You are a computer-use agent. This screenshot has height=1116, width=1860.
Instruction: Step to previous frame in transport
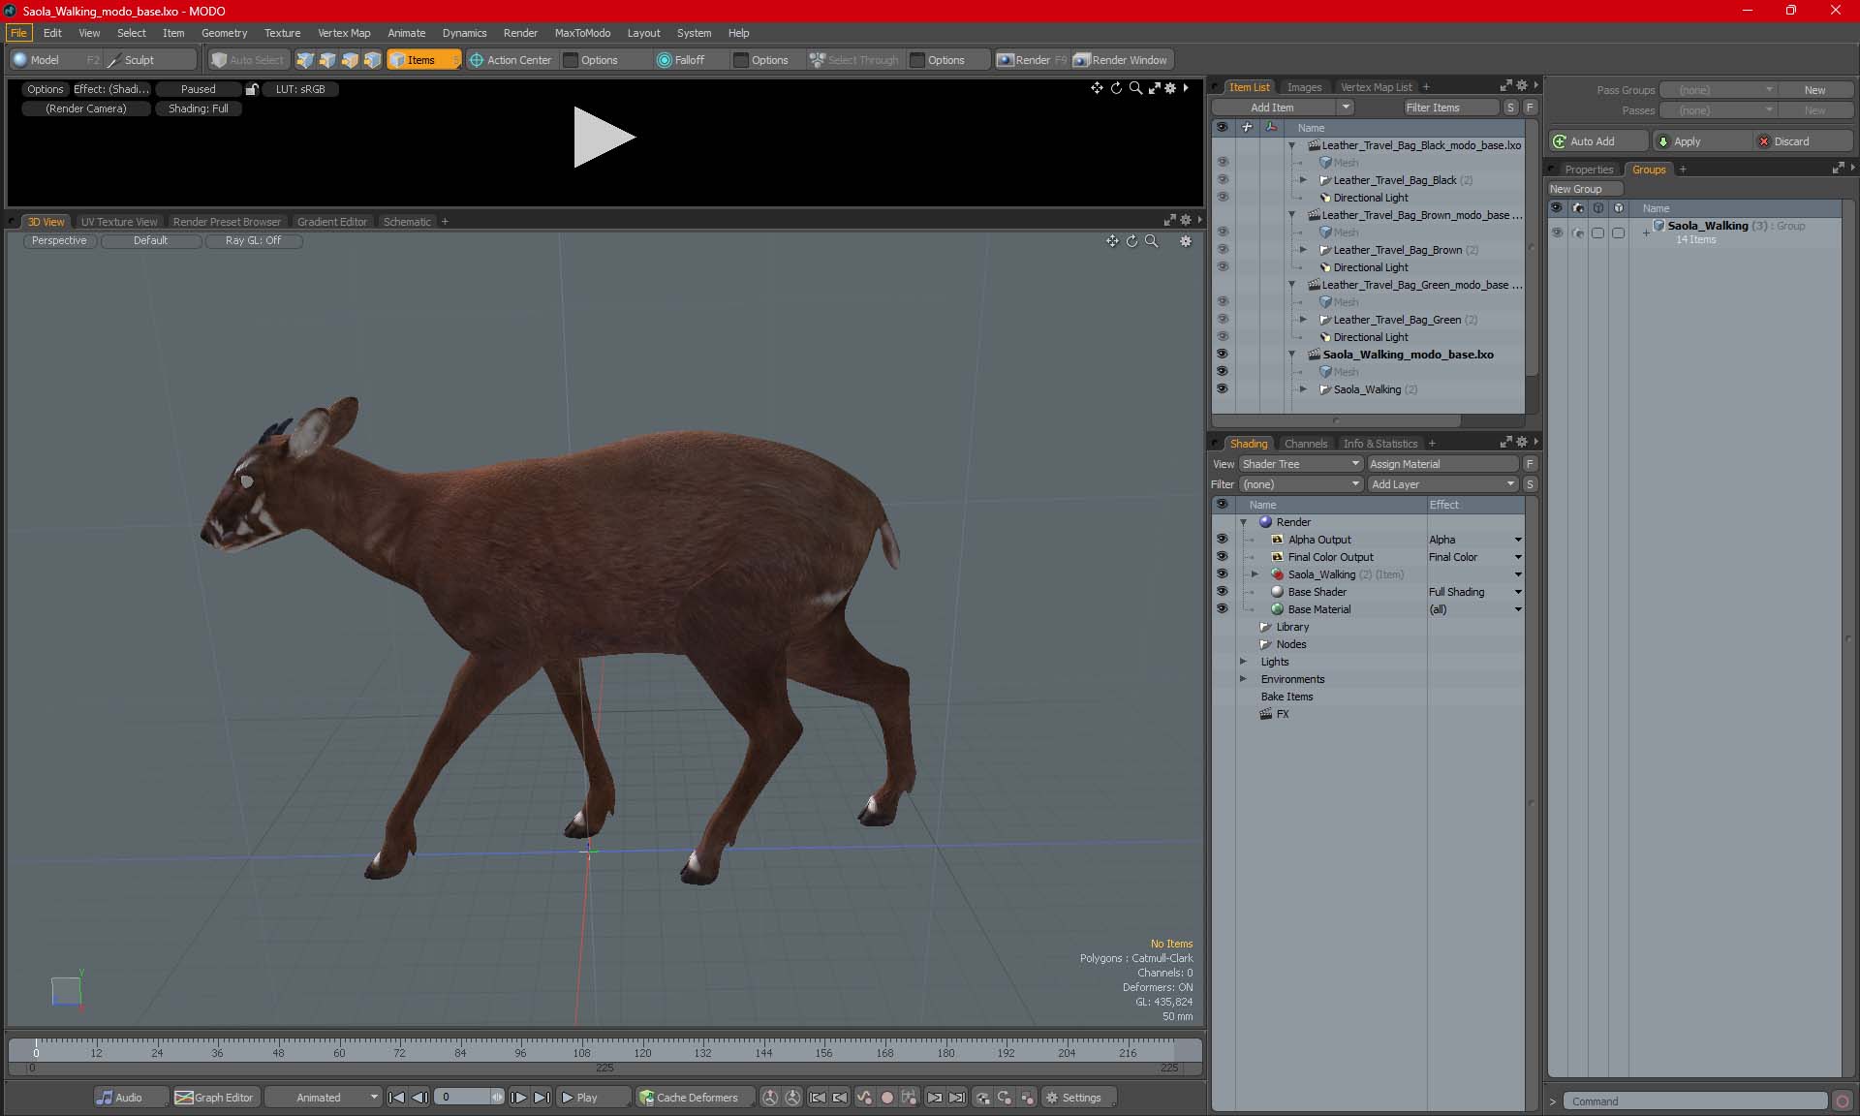coord(419,1098)
